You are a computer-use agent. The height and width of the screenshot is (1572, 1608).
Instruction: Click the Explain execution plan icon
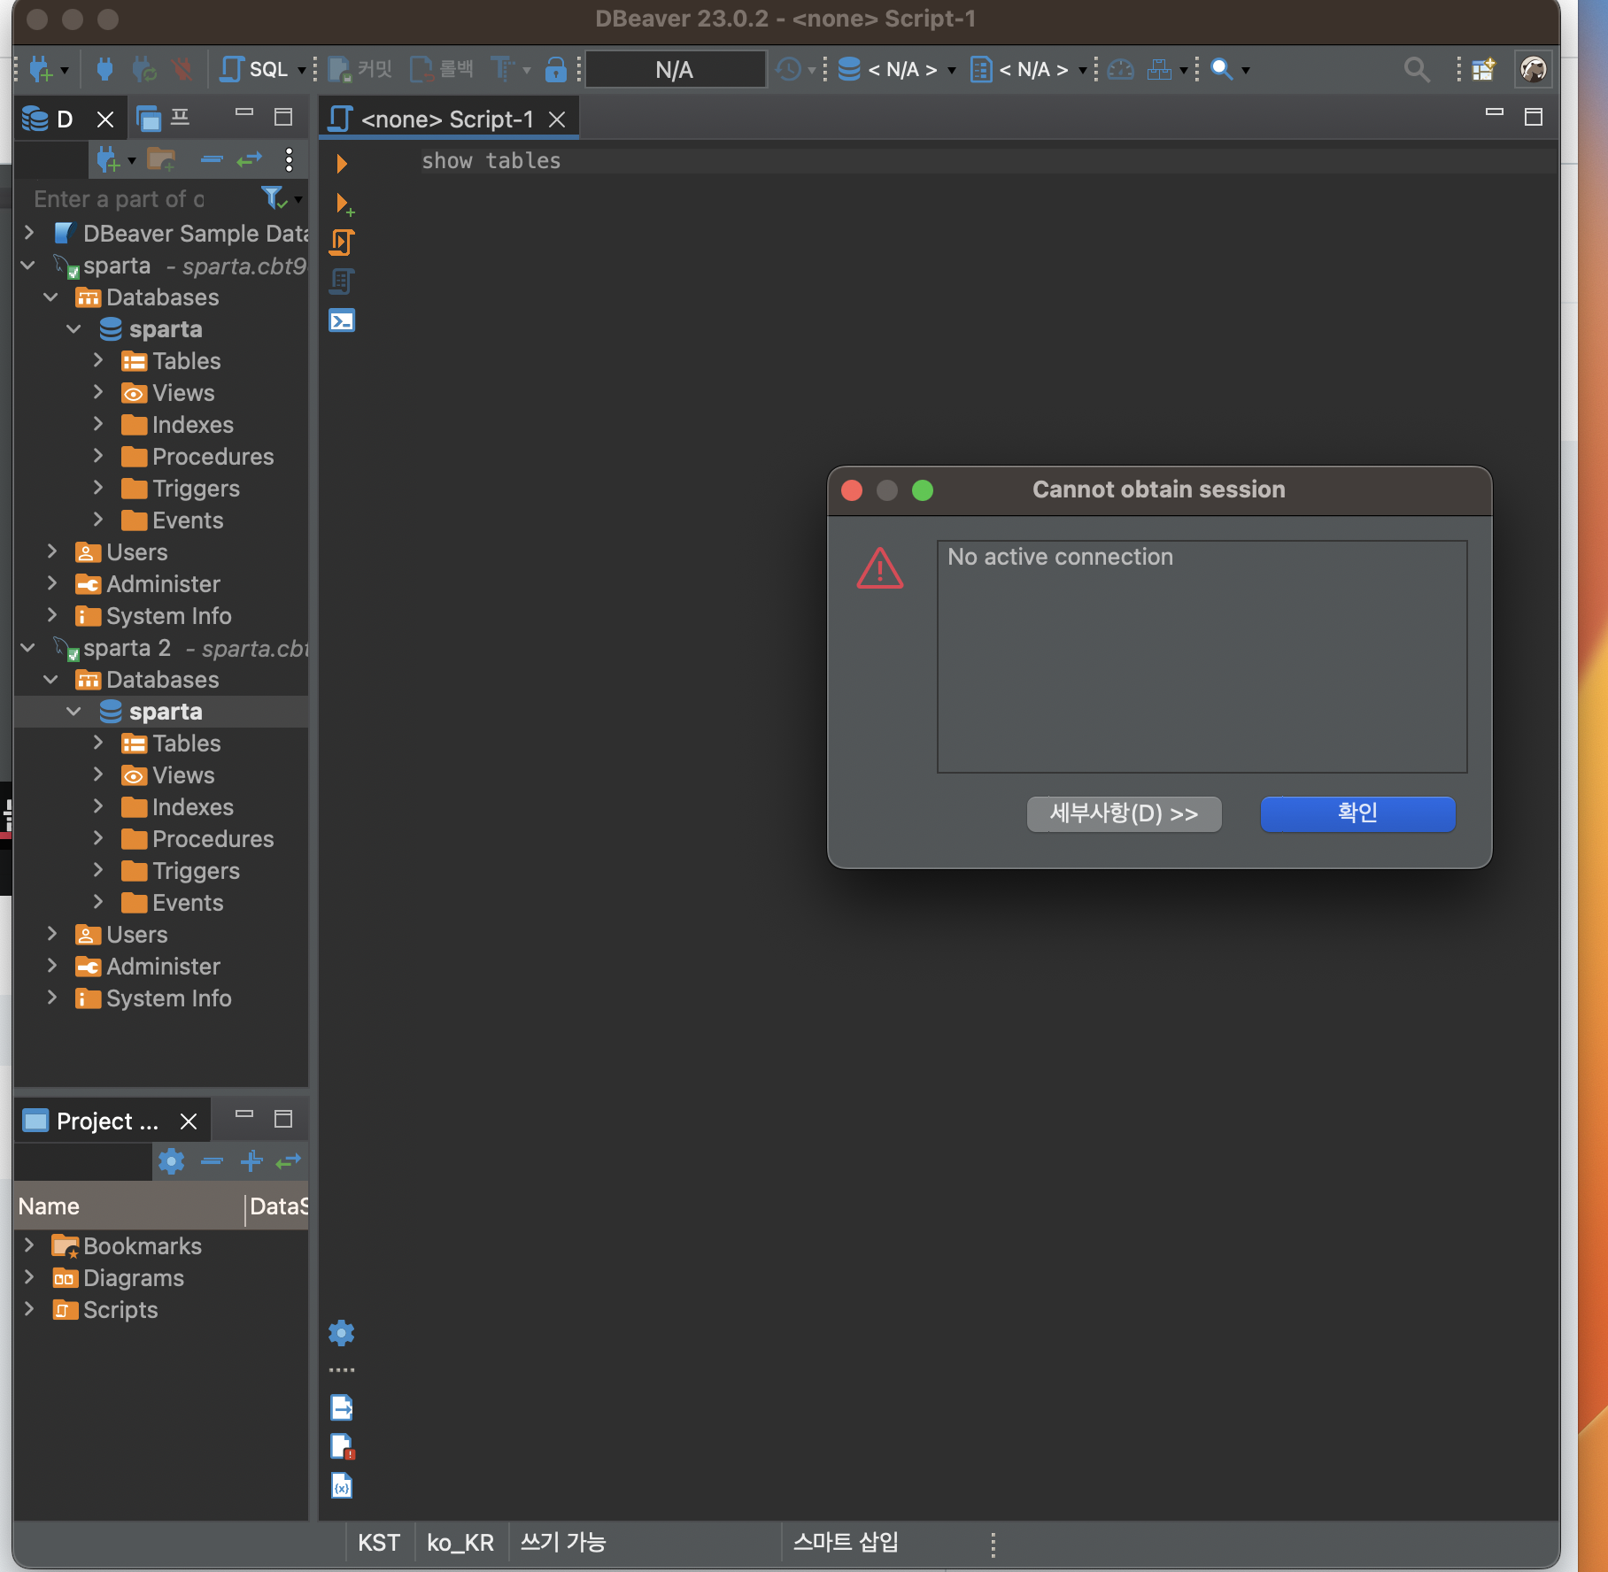point(342,281)
